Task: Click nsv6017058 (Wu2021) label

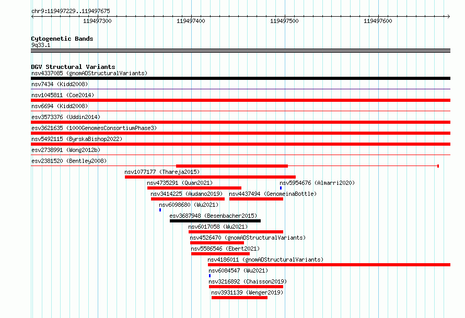Action: pyautogui.click(x=218, y=227)
